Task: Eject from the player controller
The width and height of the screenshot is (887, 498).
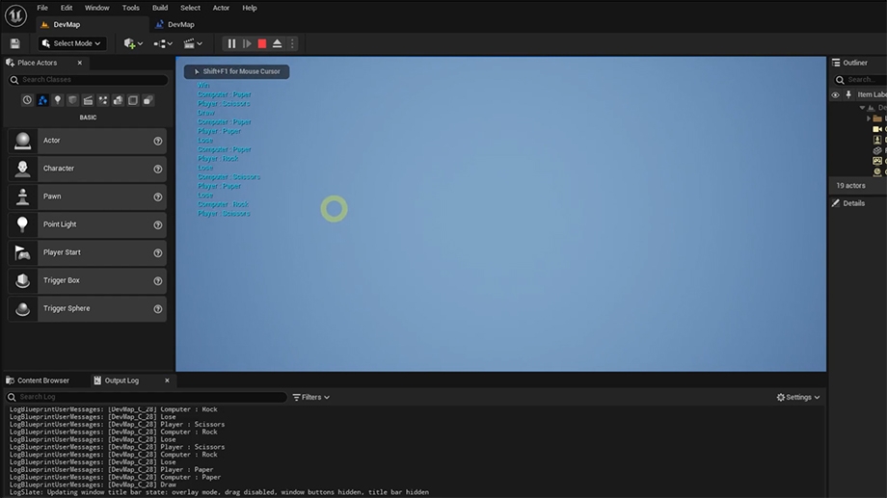Action: (278, 43)
